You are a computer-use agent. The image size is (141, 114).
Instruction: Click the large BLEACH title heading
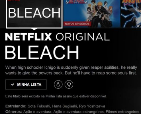coord(42,52)
